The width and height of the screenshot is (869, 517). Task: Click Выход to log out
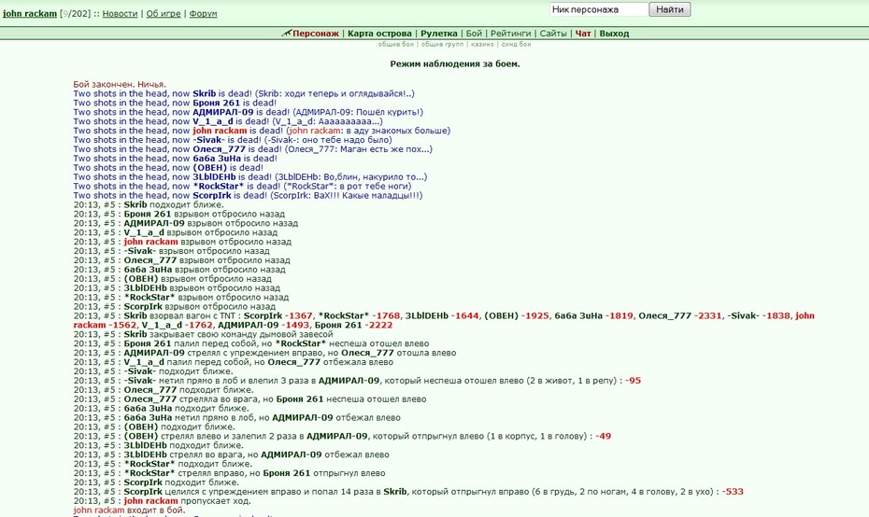point(614,34)
